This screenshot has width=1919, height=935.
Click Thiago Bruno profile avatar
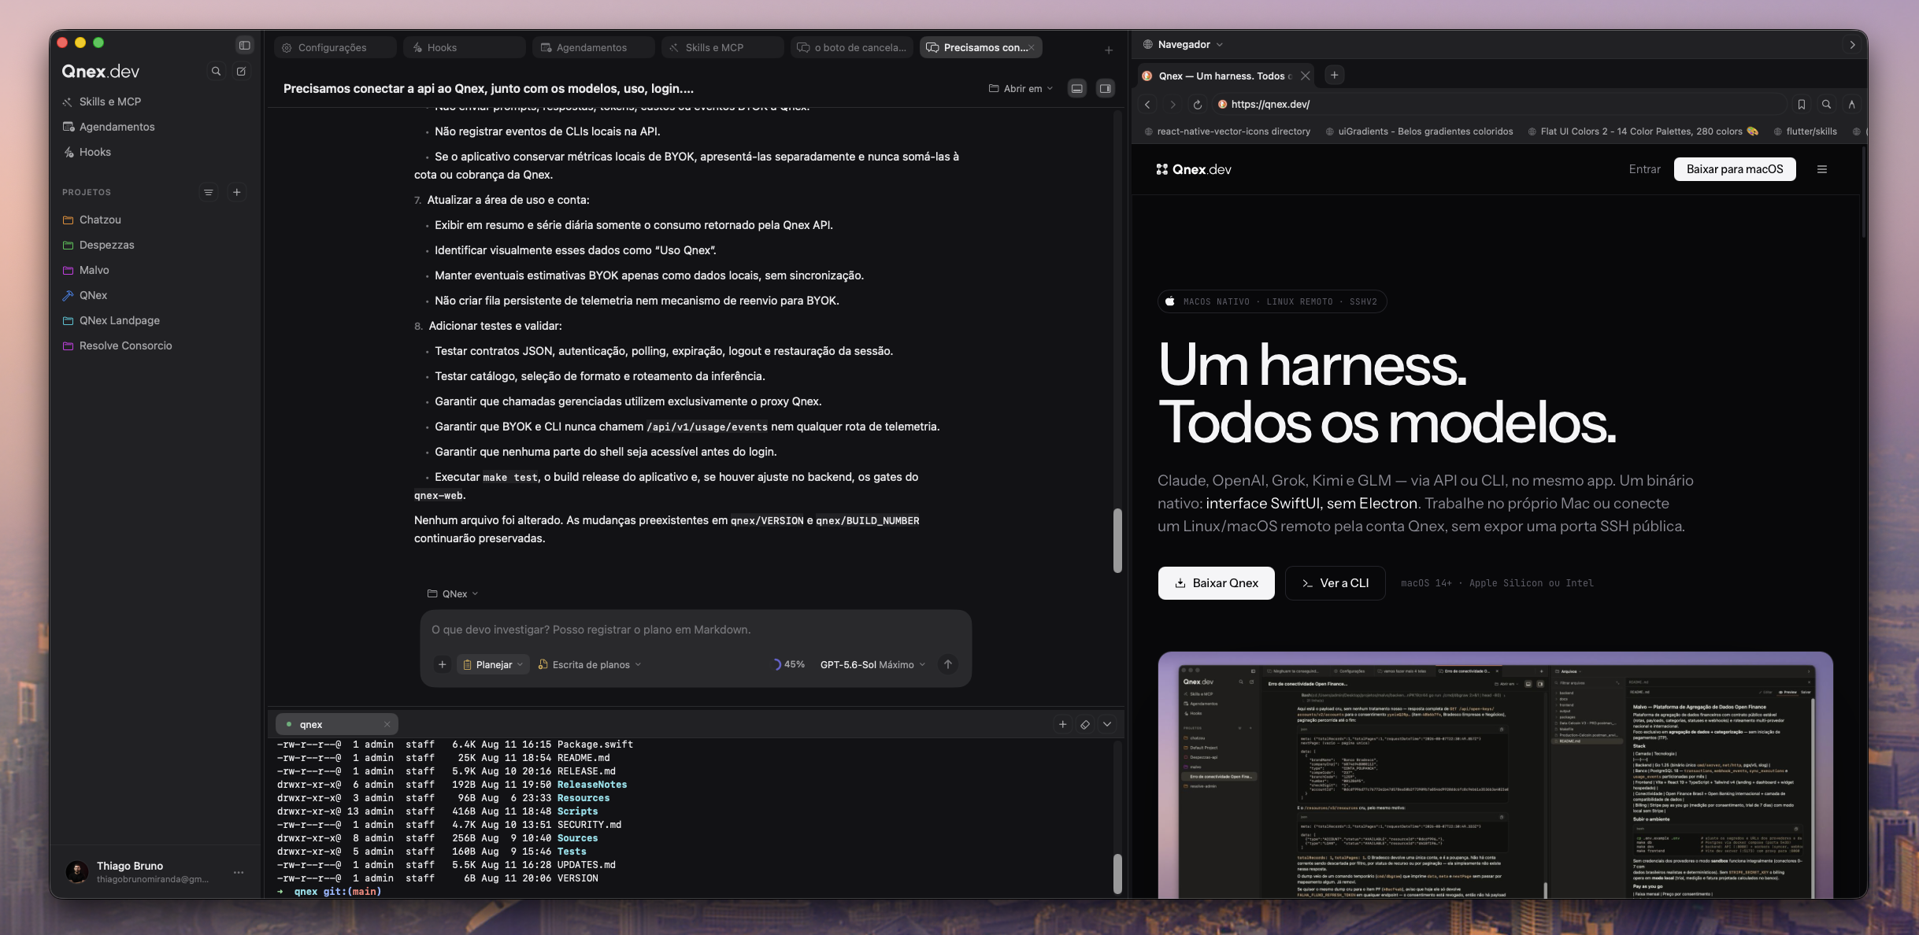(76, 872)
